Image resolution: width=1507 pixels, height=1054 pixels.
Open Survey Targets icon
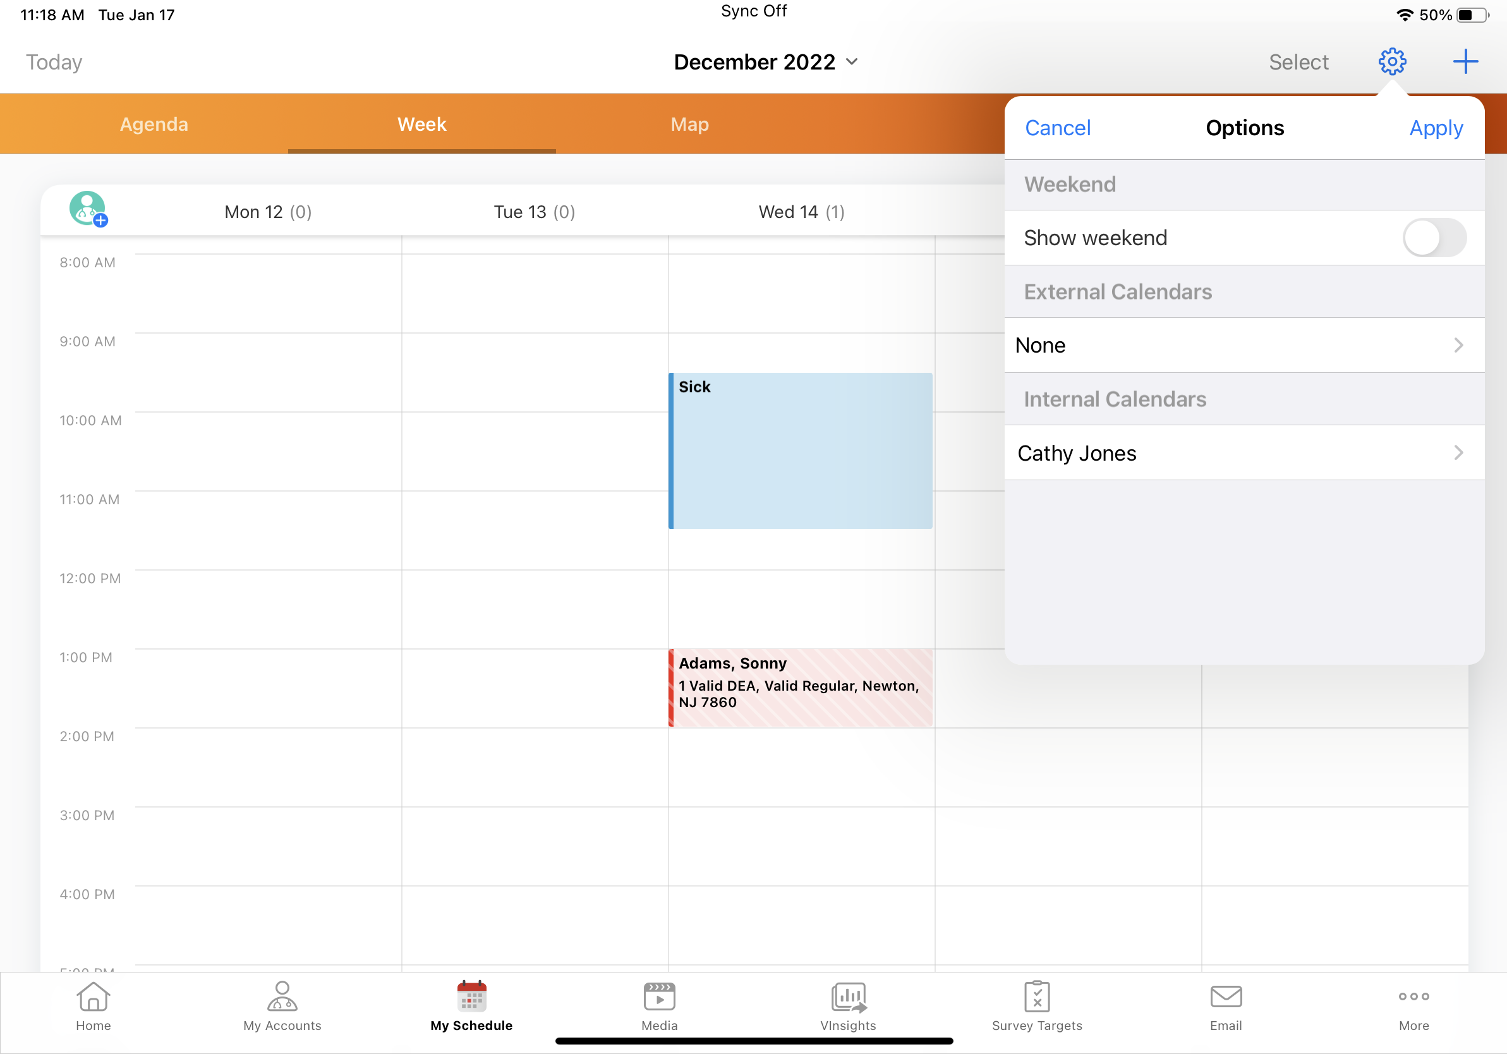pos(1037,1005)
